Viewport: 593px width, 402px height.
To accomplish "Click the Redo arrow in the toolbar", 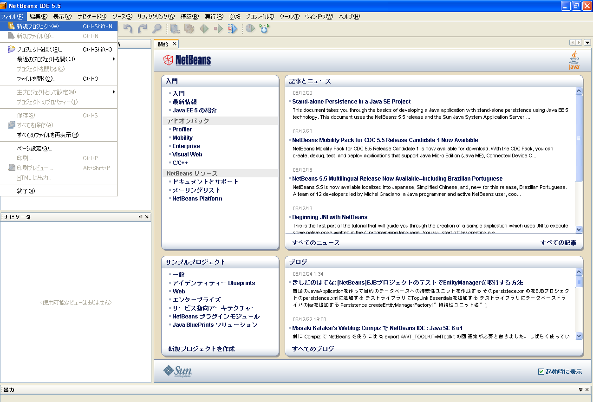I will (142, 29).
